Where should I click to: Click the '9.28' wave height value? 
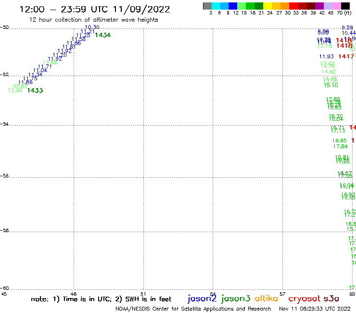tap(347, 27)
